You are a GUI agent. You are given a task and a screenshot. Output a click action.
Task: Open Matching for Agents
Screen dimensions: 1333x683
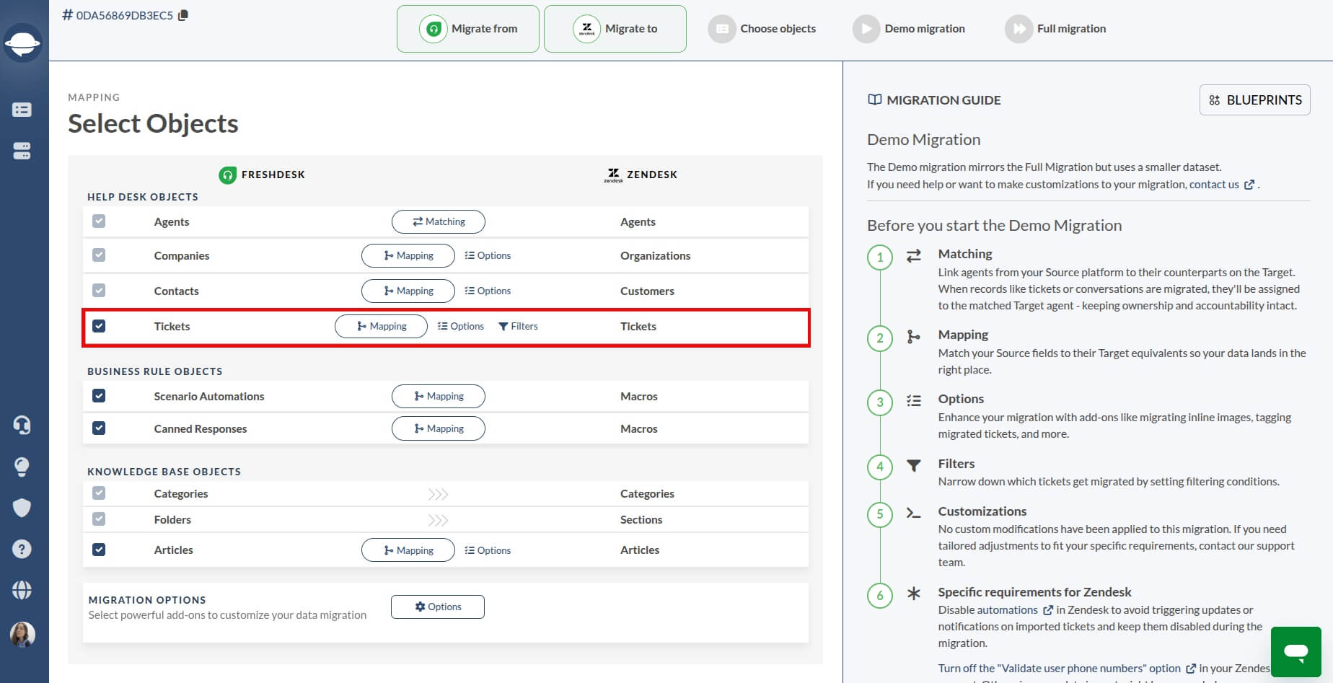click(439, 221)
